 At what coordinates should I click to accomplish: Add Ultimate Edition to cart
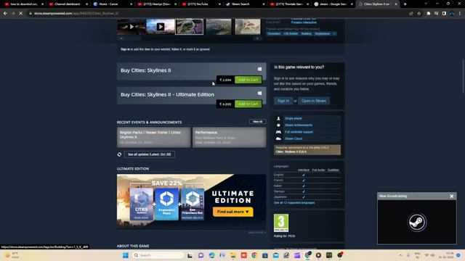(248, 104)
